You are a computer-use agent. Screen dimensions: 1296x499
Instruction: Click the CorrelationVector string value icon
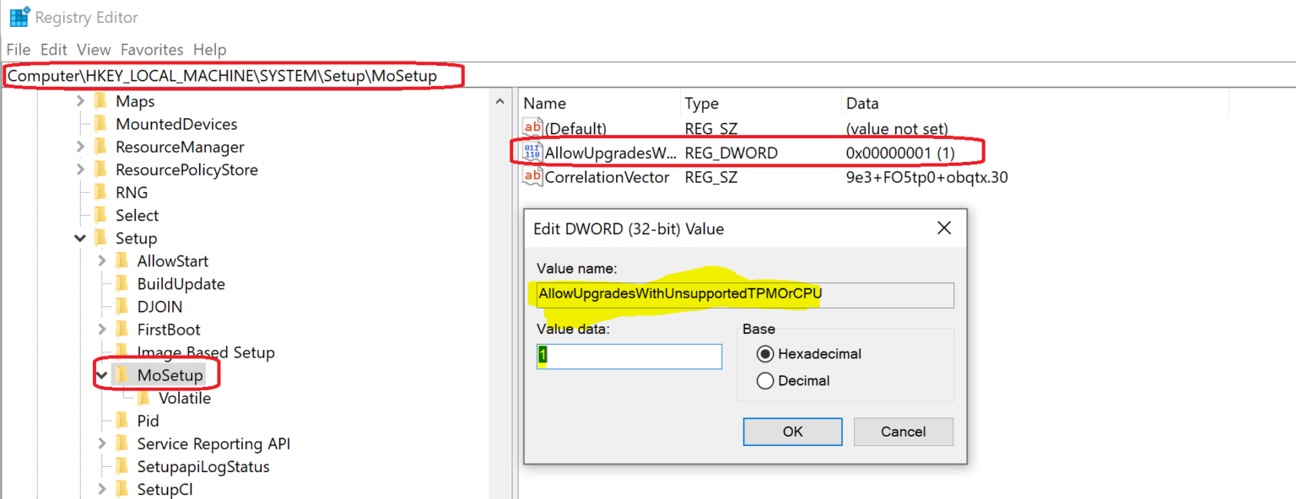pyautogui.click(x=532, y=177)
